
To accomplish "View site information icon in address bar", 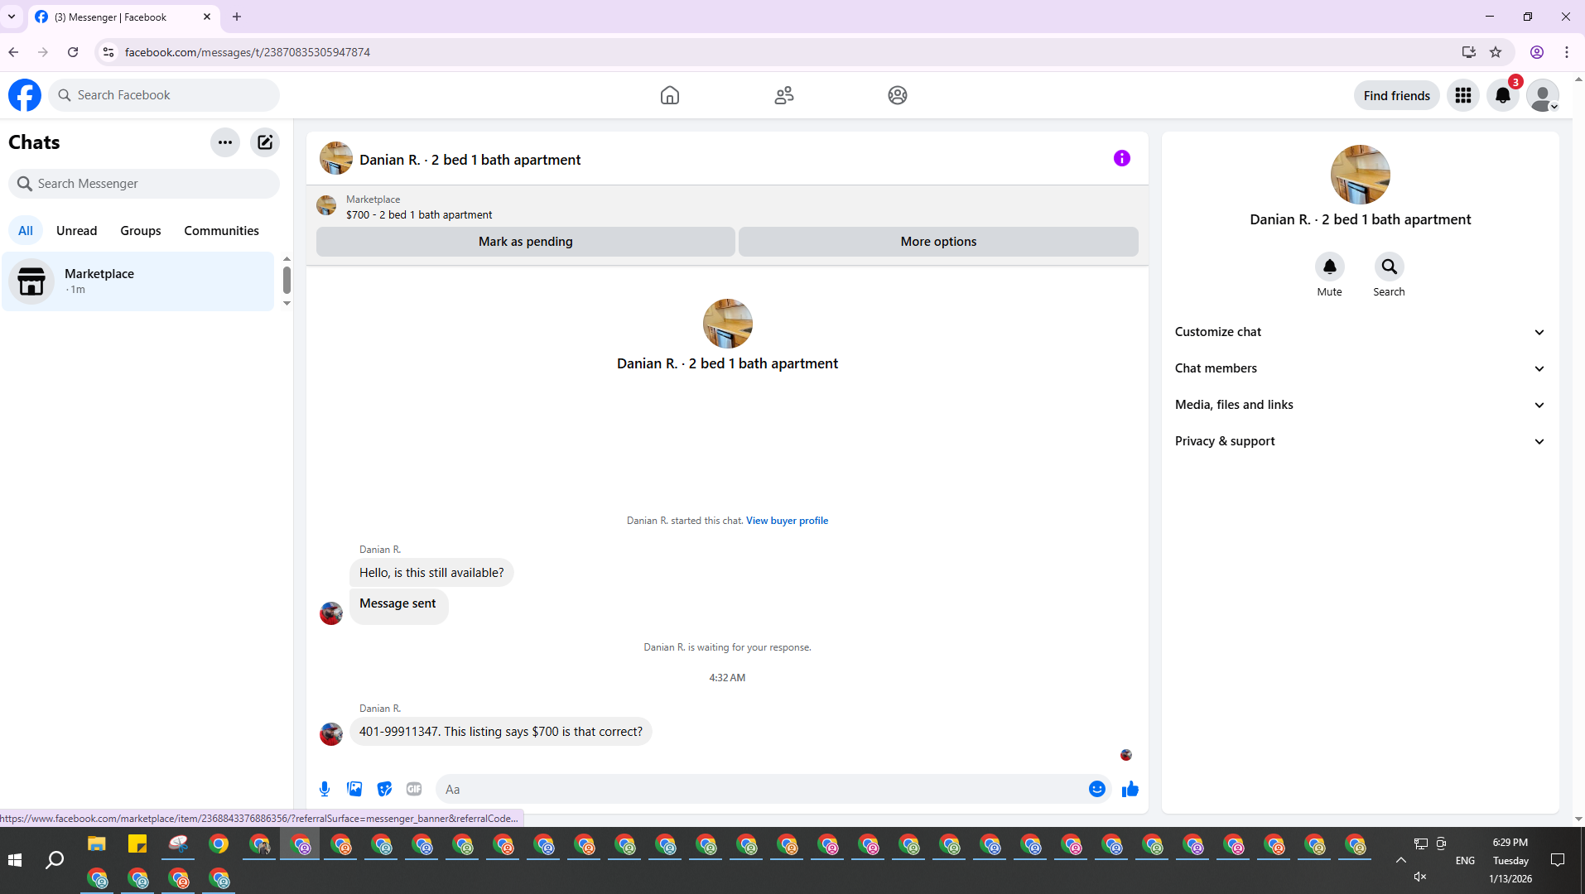I will [108, 52].
